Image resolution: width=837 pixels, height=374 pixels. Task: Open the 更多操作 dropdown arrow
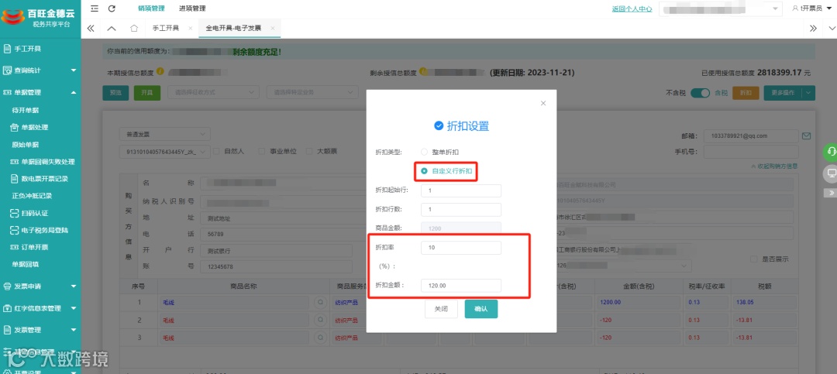(x=809, y=93)
